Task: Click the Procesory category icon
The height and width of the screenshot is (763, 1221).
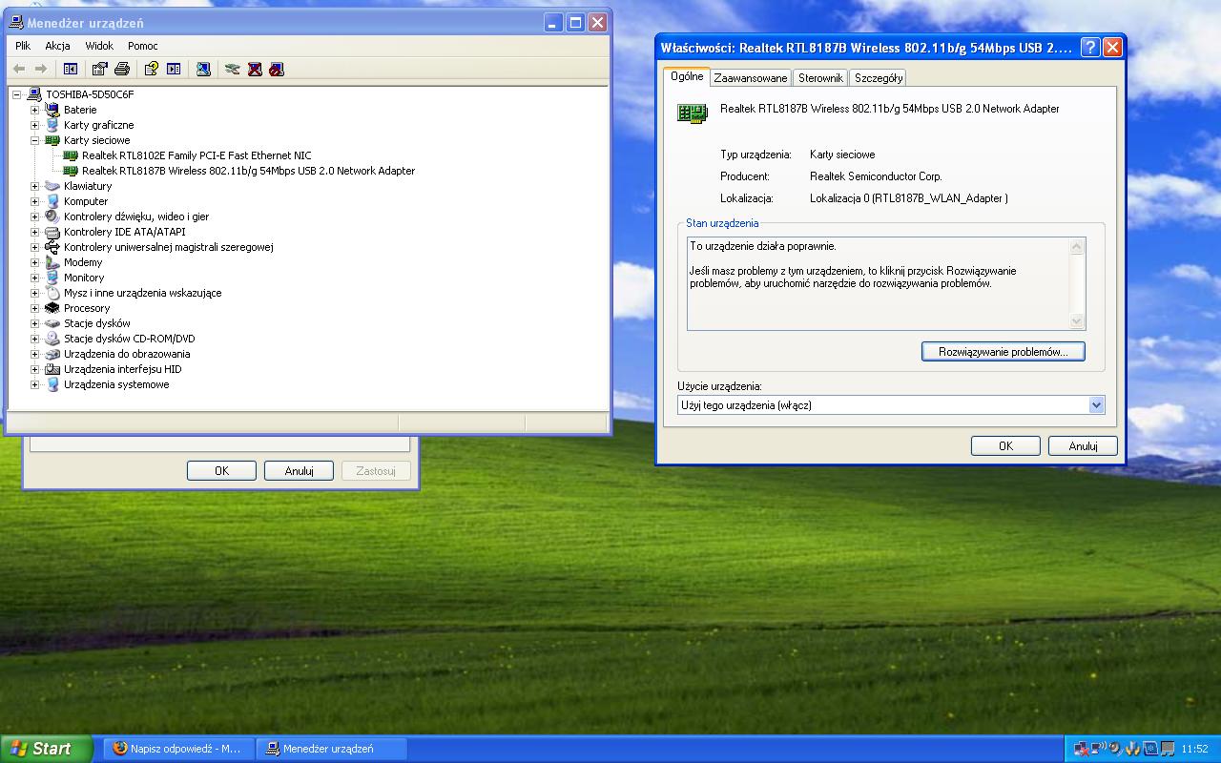Action: (52, 308)
